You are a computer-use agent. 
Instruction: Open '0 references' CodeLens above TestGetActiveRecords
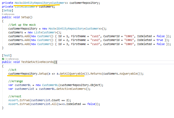coord(12,59)
